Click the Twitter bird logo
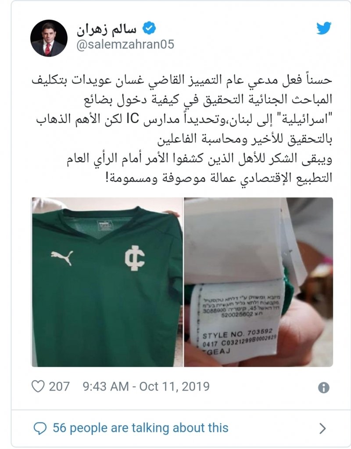 [x=324, y=28]
